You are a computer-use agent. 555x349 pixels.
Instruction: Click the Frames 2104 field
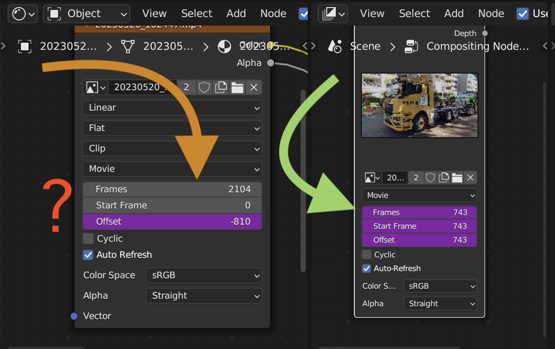point(172,189)
